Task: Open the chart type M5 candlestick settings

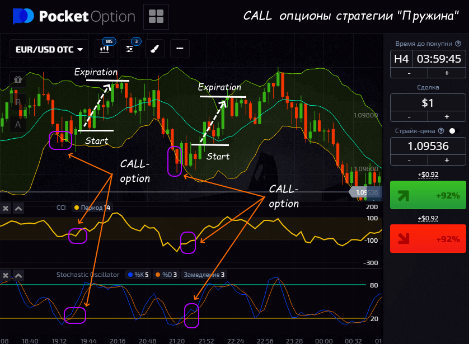Action: point(105,49)
